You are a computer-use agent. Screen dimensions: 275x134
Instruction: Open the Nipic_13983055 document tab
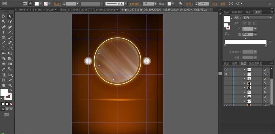pyautogui.click(x=88, y=10)
